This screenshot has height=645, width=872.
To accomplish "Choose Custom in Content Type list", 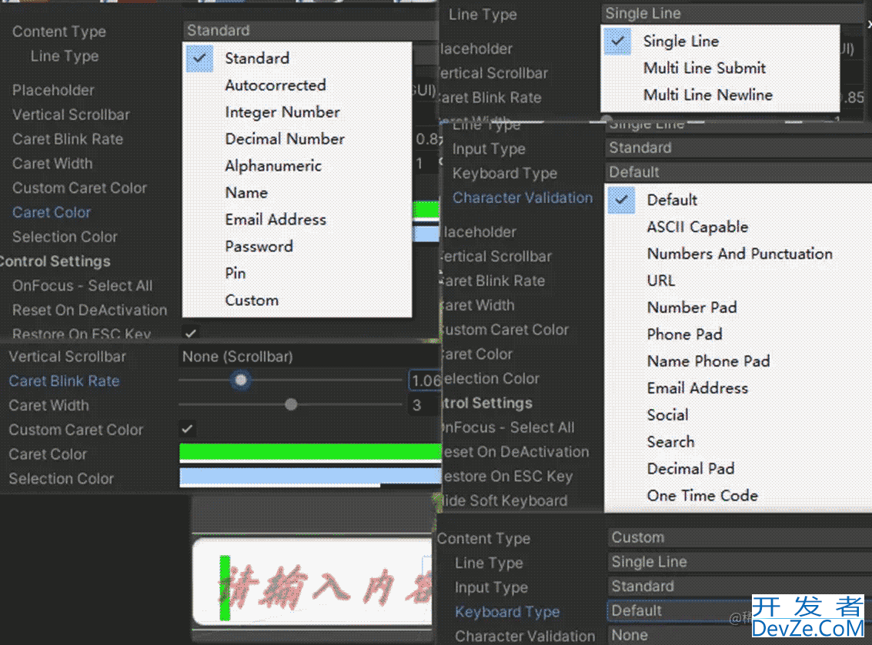I will pos(252,300).
